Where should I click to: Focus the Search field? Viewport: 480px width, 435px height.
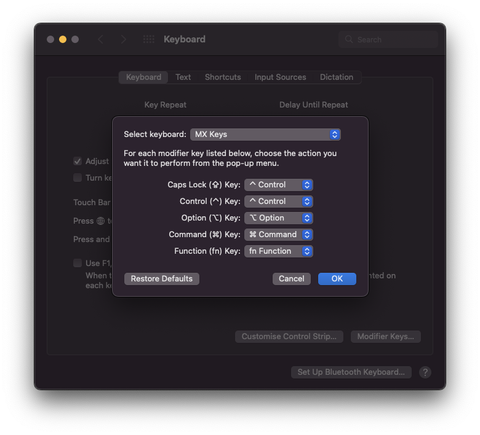tap(388, 39)
